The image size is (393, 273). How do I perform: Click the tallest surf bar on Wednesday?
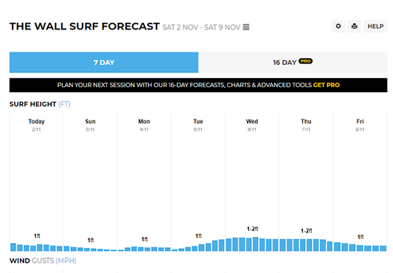(255, 244)
